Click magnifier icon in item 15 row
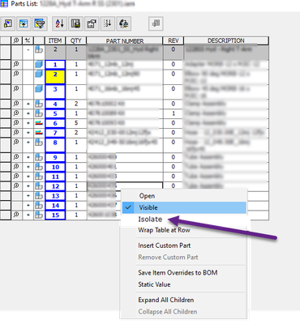This screenshot has width=300, height=324. click(16, 215)
